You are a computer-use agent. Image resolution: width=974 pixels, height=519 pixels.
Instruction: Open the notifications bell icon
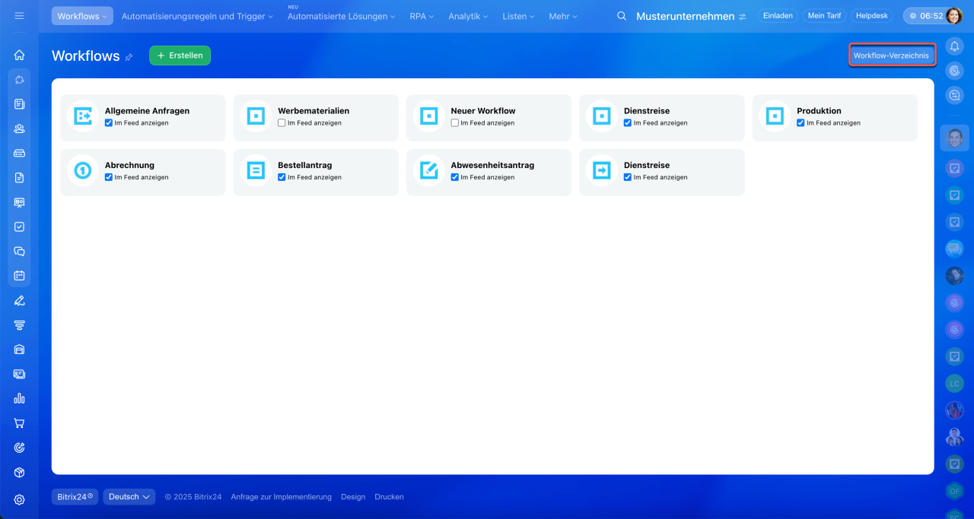click(954, 46)
